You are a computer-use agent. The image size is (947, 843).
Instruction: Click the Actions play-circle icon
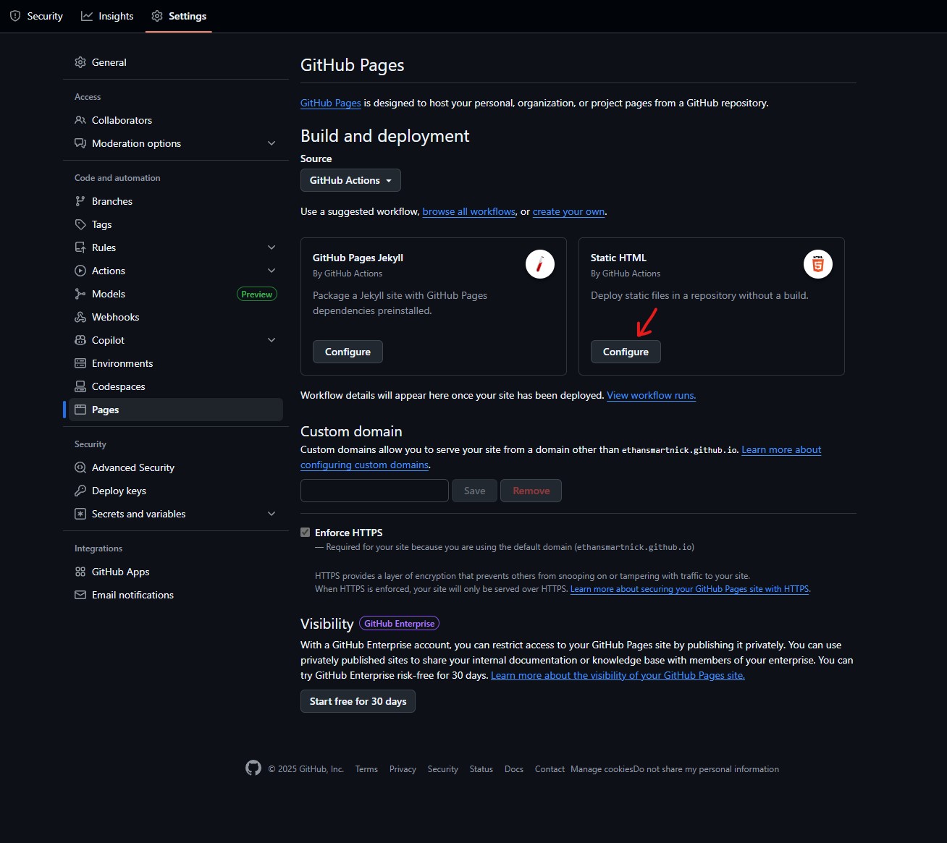coord(80,271)
